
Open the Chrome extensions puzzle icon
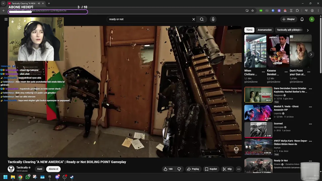click(297, 11)
